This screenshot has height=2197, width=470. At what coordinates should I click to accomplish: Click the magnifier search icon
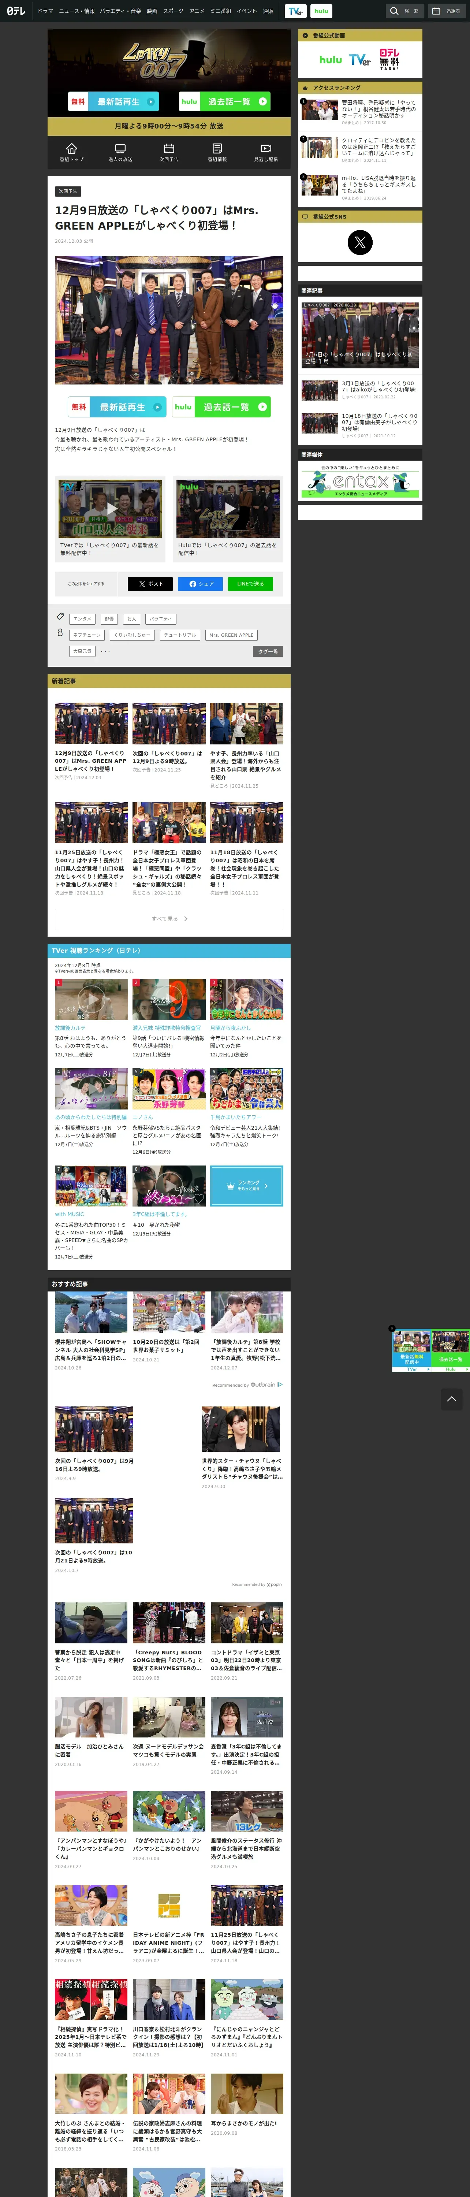(x=394, y=11)
